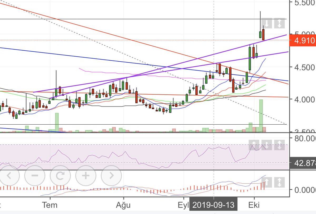316x214 pixels.
Task: Shift chart right with the forward arrow
Action: (111, 175)
